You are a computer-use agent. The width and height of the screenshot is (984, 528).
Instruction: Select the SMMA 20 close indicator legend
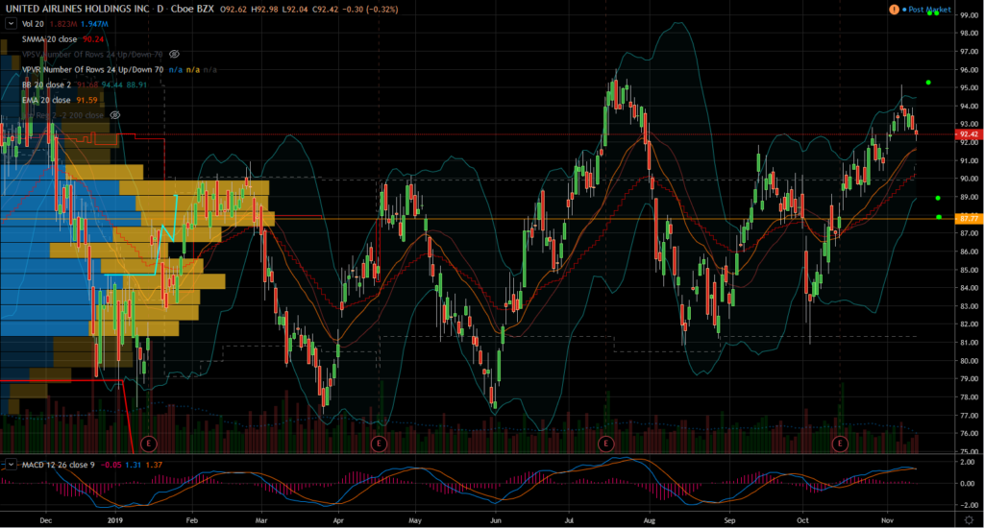(x=49, y=38)
